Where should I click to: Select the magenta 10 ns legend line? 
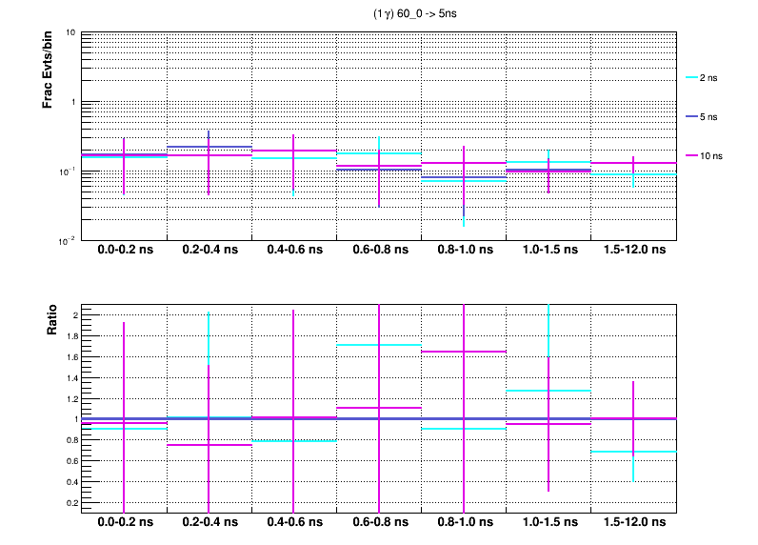pos(693,154)
